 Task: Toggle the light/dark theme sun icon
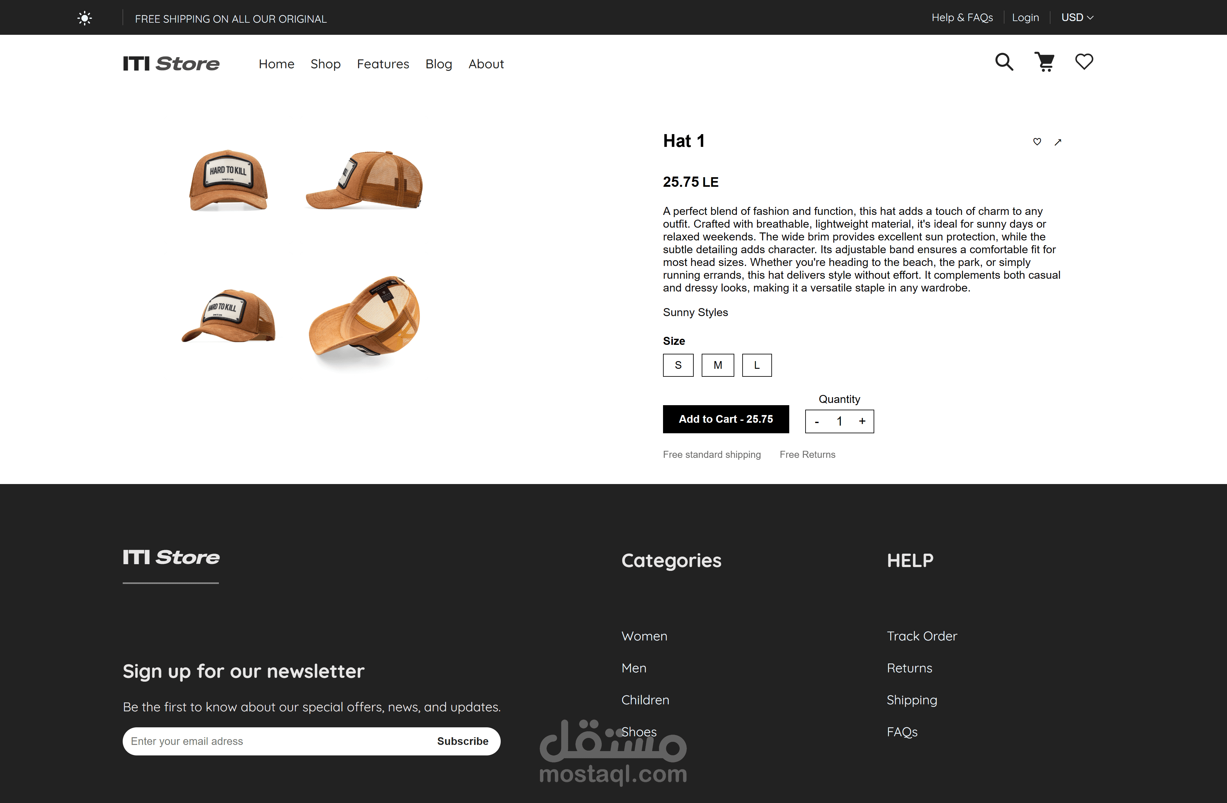coord(85,19)
